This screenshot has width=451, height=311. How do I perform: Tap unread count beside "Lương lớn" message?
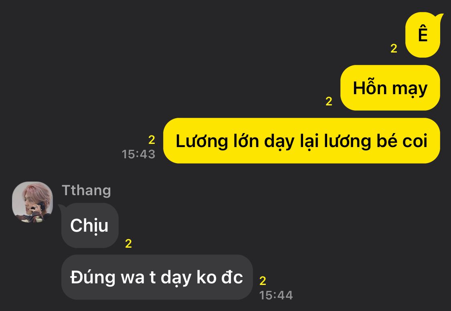click(x=152, y=140)
